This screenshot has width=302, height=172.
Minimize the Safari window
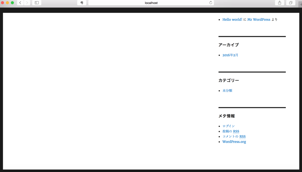click(x=7, y=3)
